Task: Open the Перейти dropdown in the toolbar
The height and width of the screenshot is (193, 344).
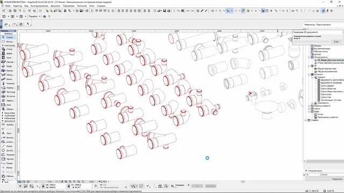Action: point(34,17)
